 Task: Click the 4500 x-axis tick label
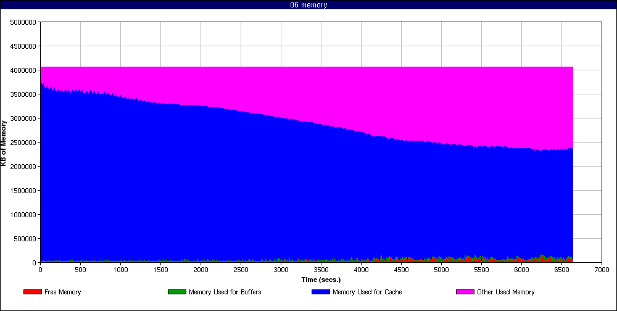point(402,270)
